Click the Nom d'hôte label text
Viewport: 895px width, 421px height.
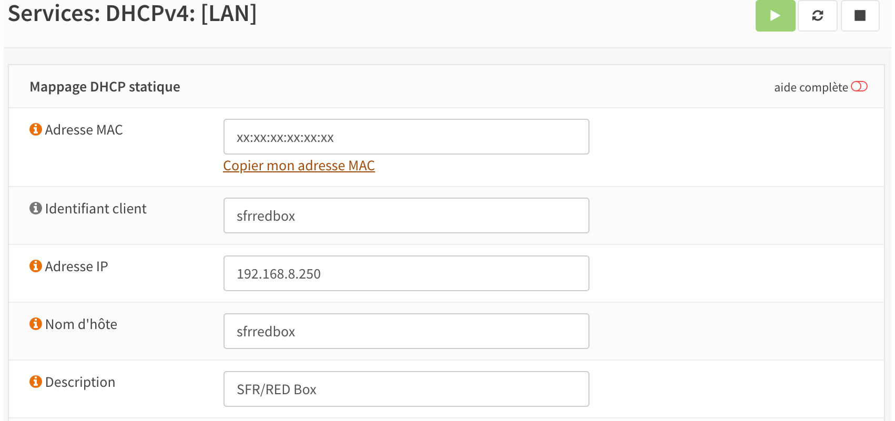pos(81,324)
